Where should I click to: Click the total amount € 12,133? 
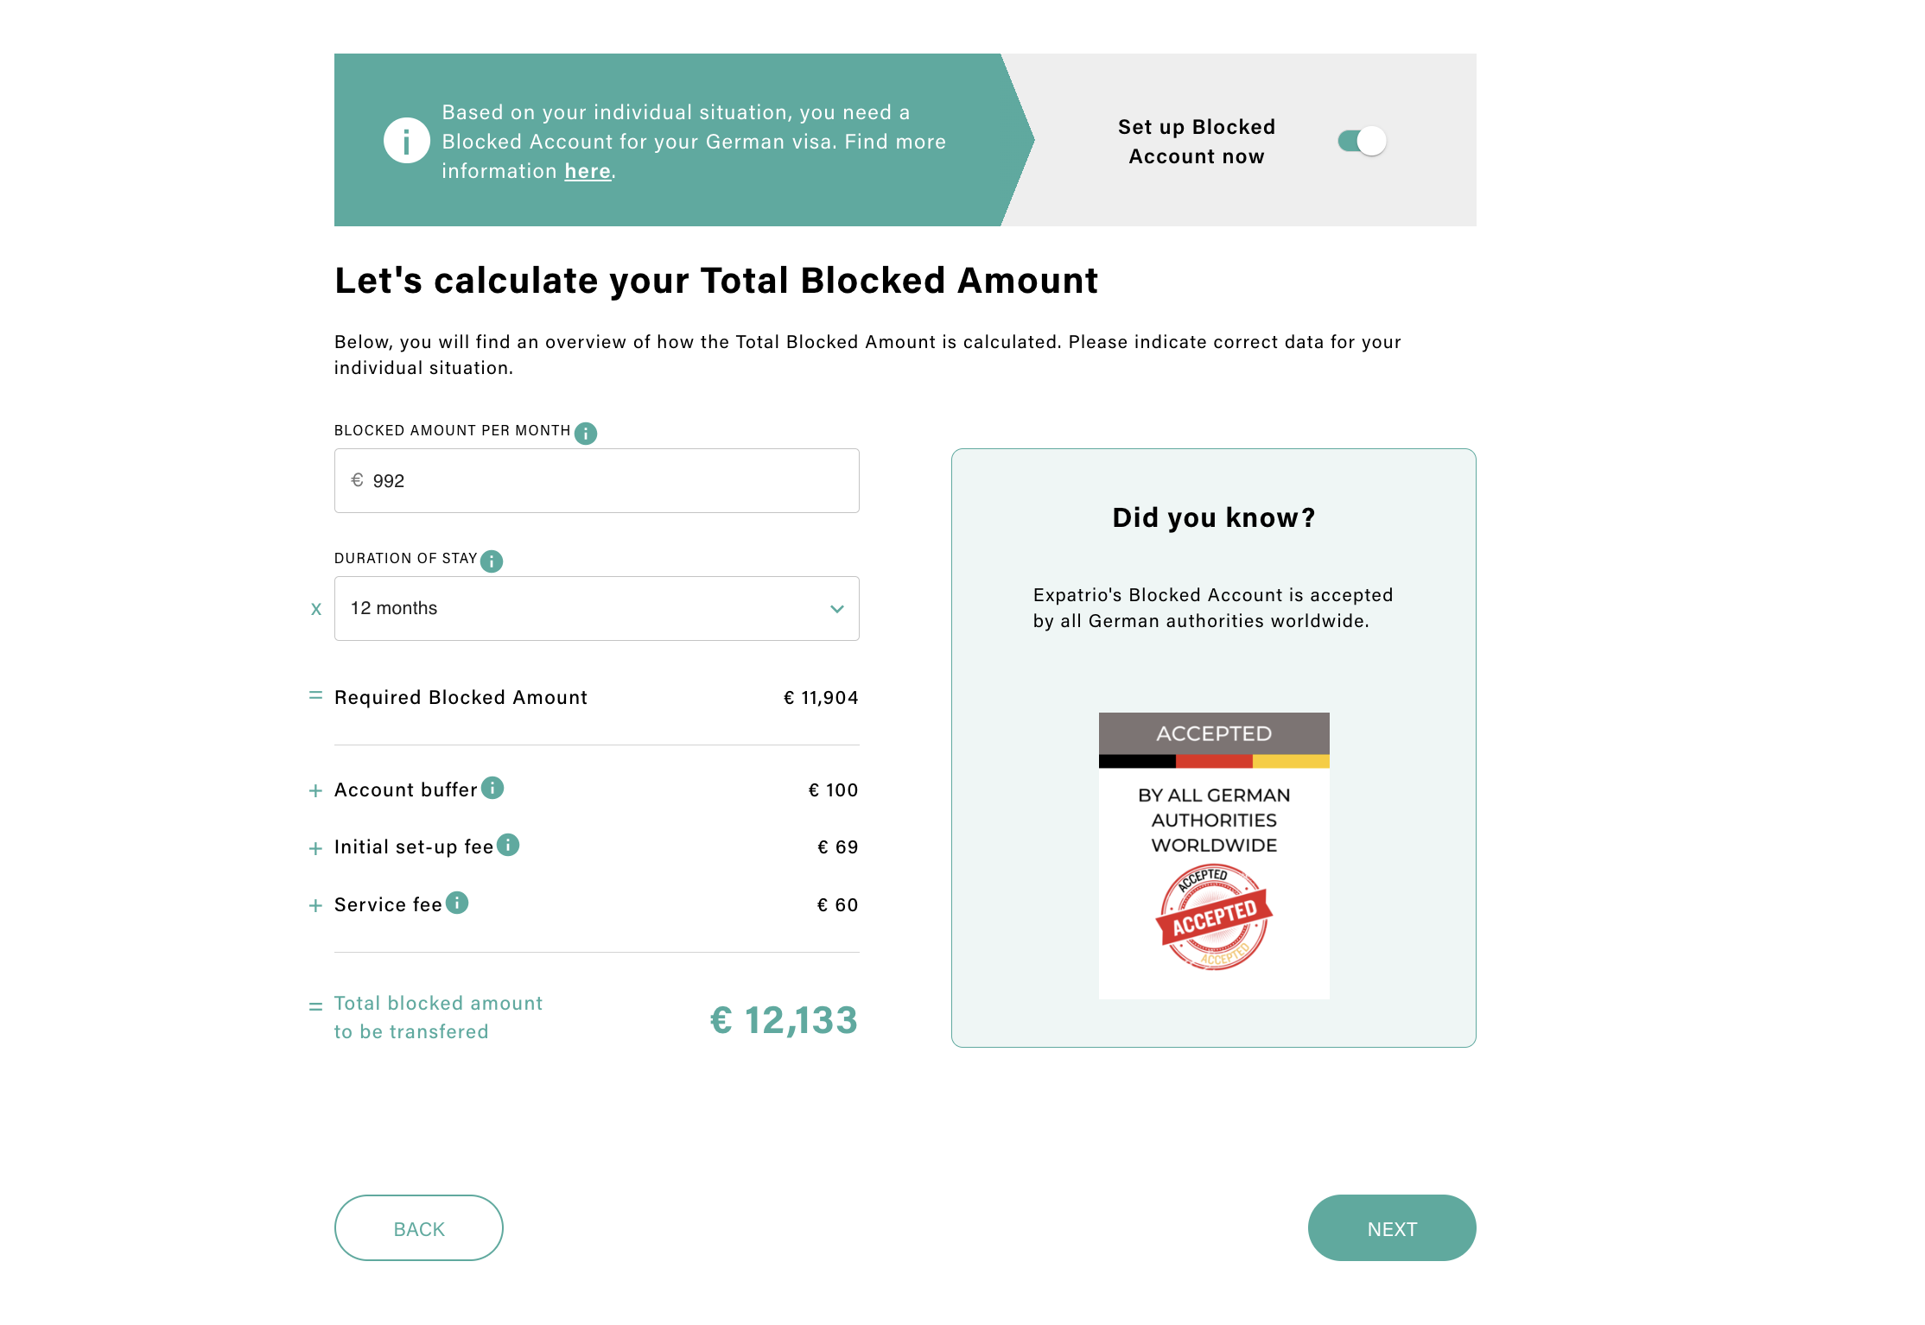coord(783,1020)
